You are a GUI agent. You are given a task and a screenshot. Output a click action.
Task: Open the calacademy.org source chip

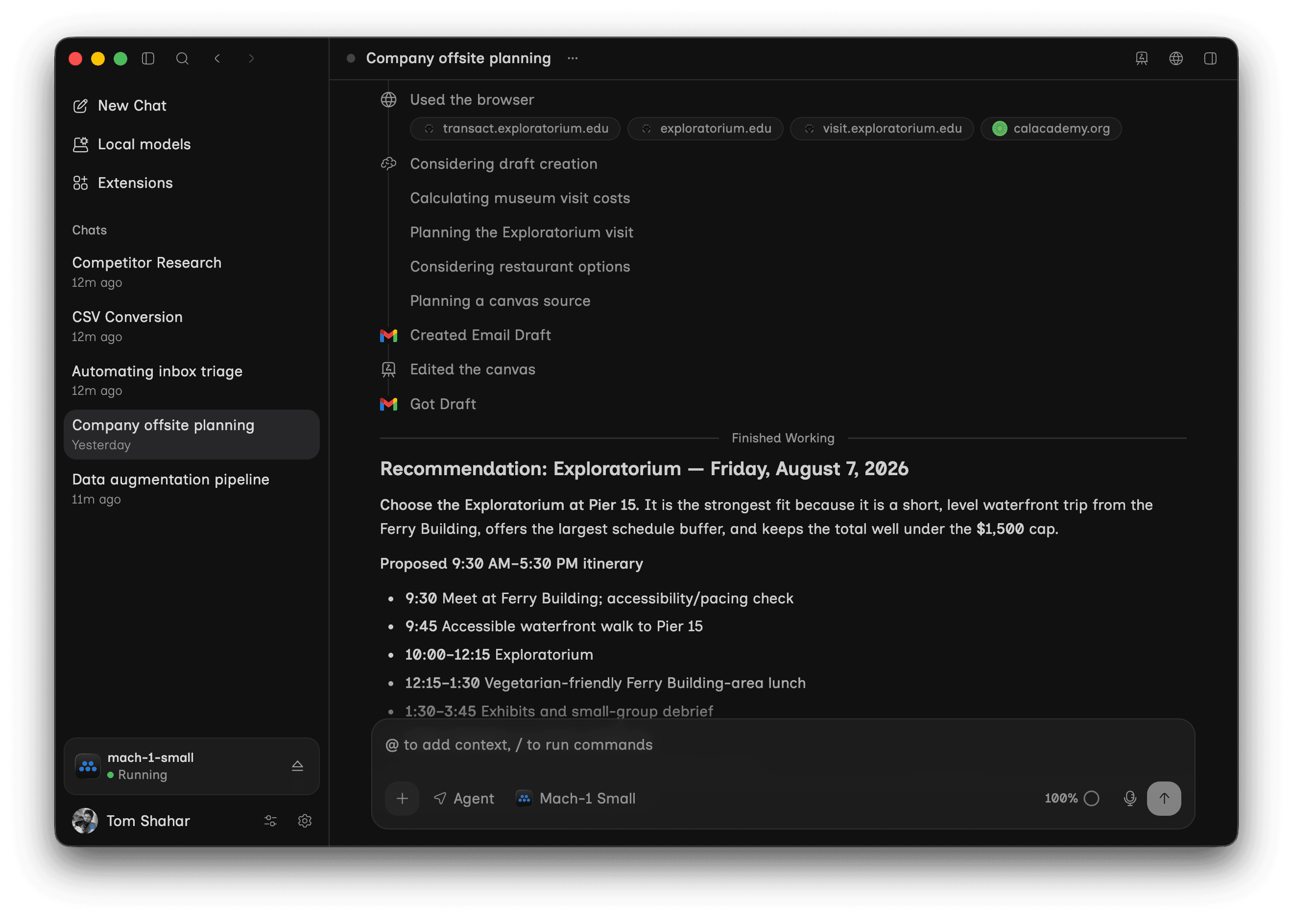coord(1051,129)
